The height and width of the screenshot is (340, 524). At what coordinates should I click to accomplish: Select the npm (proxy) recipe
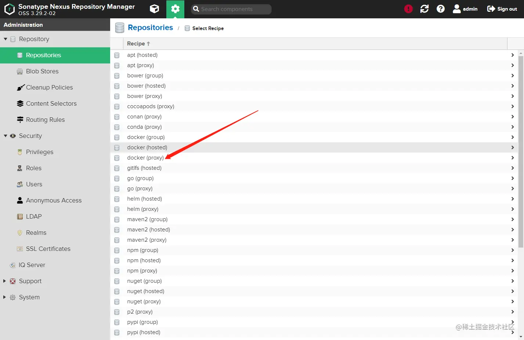[314, 271]
